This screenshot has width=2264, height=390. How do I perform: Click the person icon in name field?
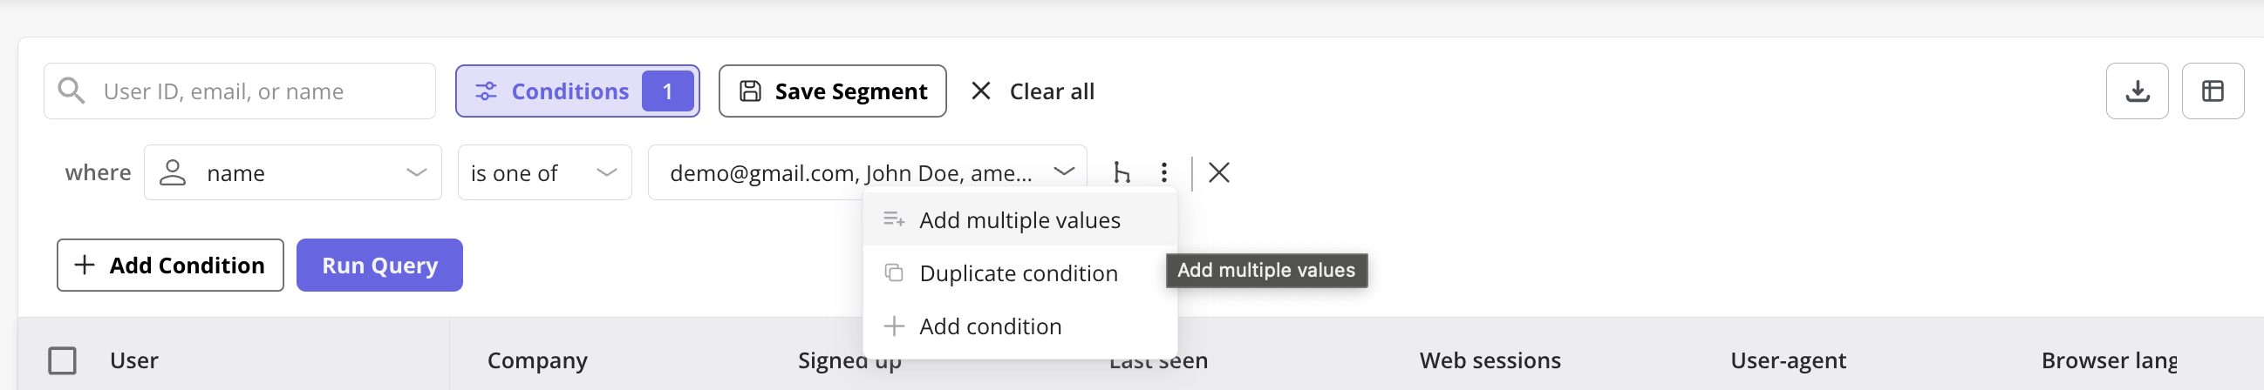(x=173, y=172)
